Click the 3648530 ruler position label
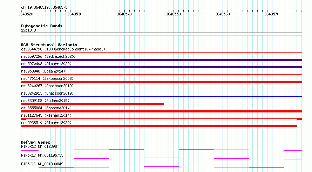The image size is (312, 172). pos(75,14)
